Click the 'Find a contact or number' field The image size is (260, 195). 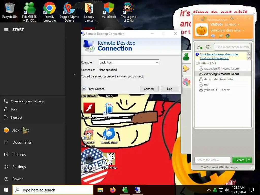232,47
